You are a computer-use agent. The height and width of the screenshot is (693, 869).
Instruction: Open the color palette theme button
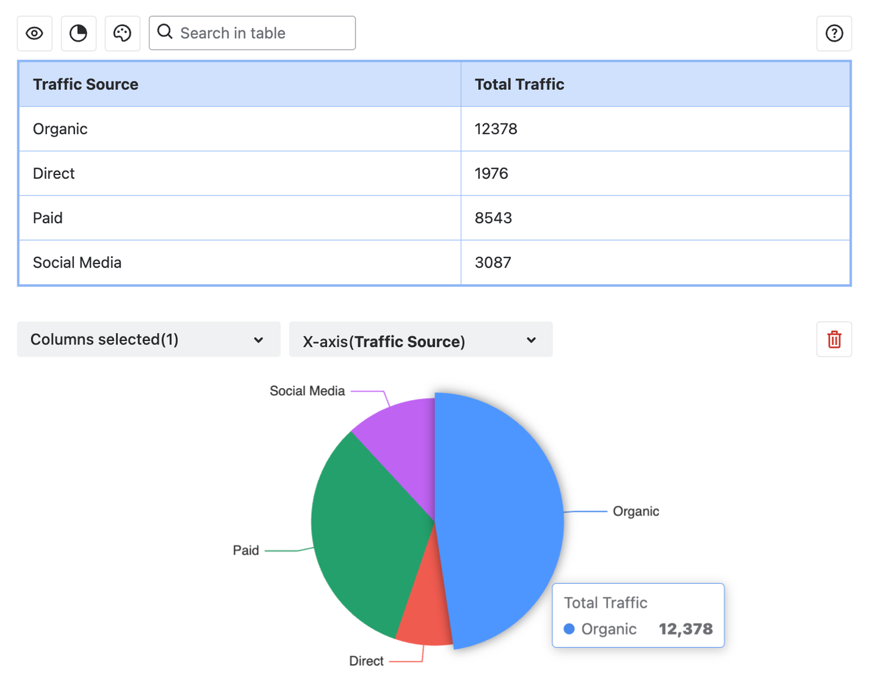[122, 34]
